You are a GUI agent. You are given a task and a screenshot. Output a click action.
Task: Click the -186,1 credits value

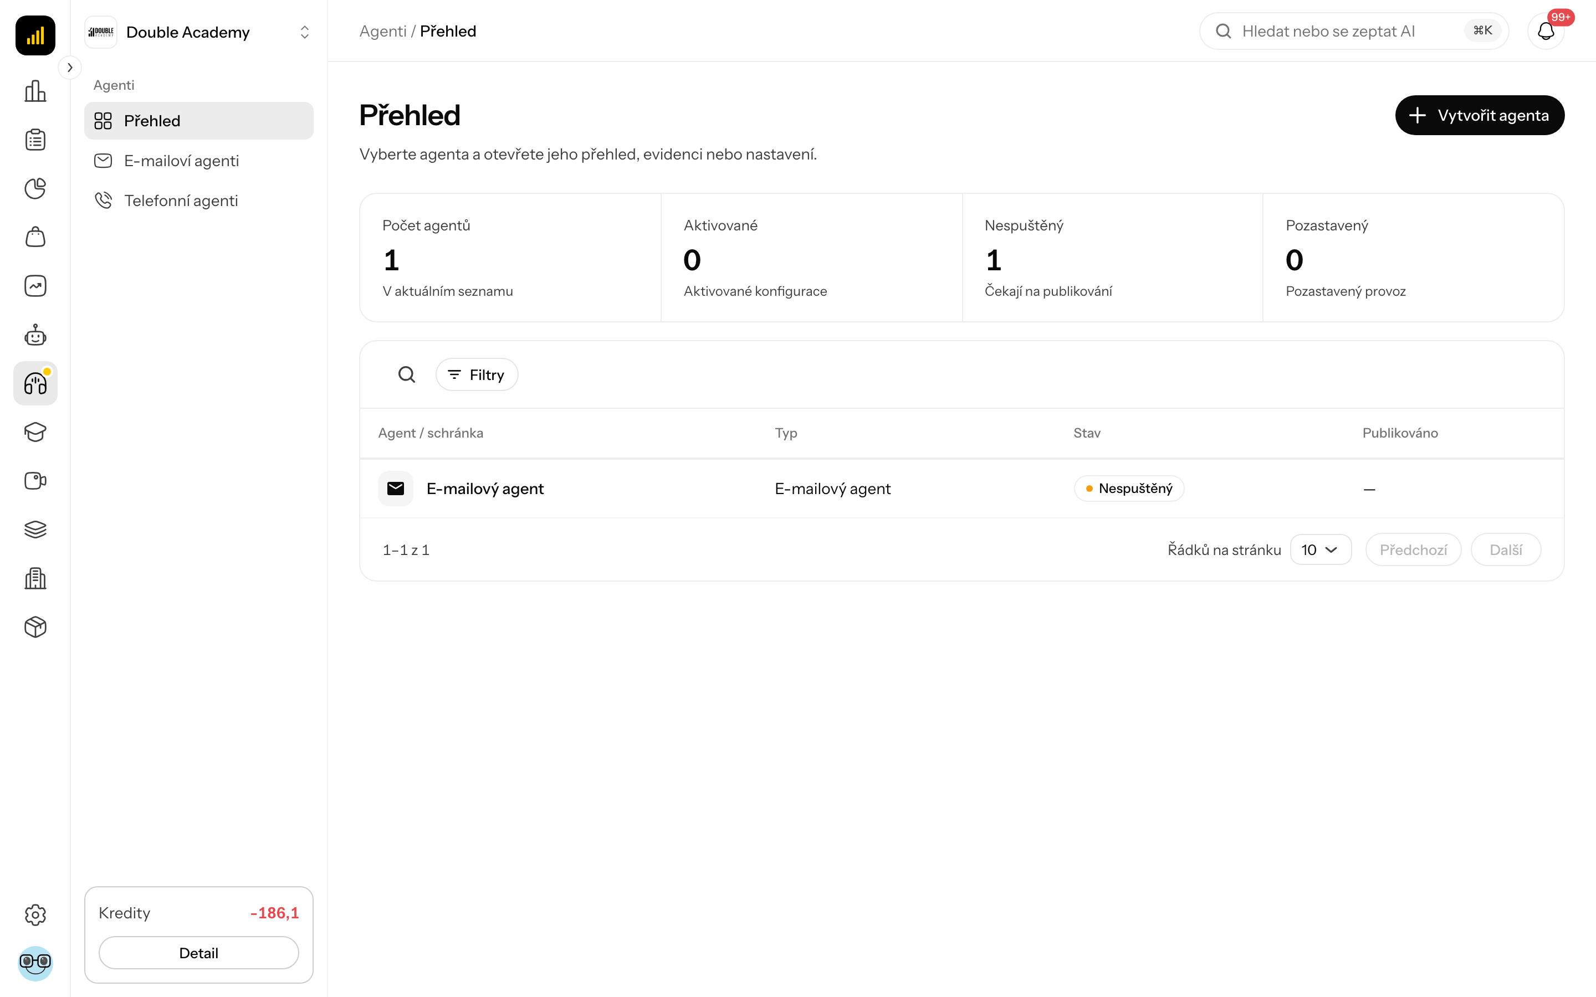coord(274,913)
